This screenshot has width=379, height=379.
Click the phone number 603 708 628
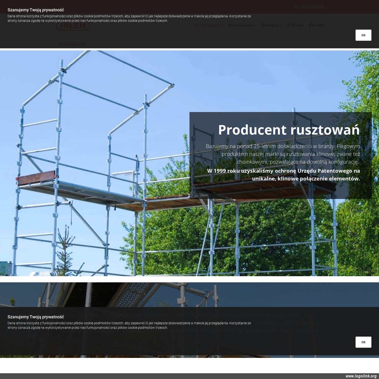click(313, 7)
